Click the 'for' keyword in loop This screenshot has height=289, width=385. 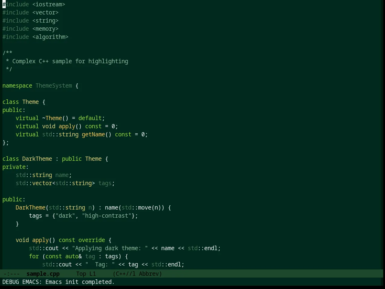click(x=34, y=256)
